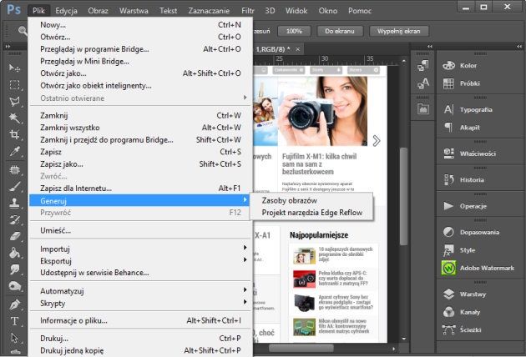Expand the Ostatnio otwierane submenu
526x357 pixels.
pyautogui.click(x=140, y=98)
